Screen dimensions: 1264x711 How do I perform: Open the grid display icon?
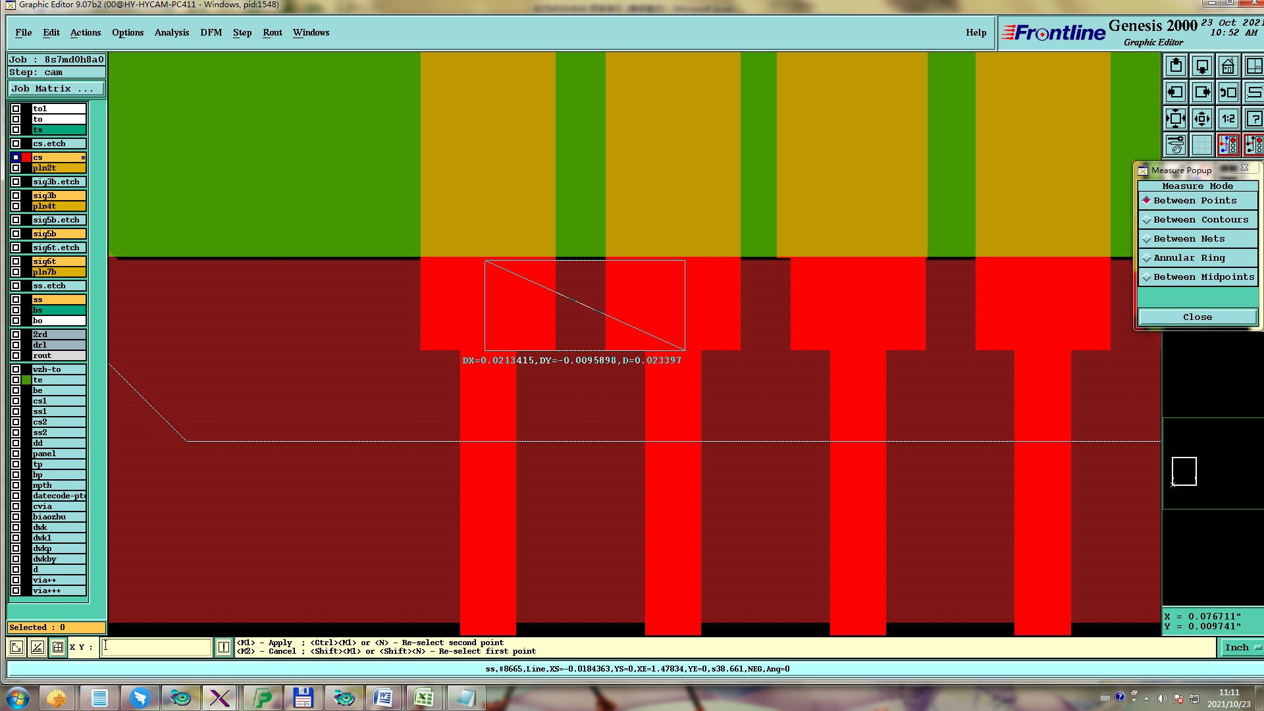[1201, 144]
